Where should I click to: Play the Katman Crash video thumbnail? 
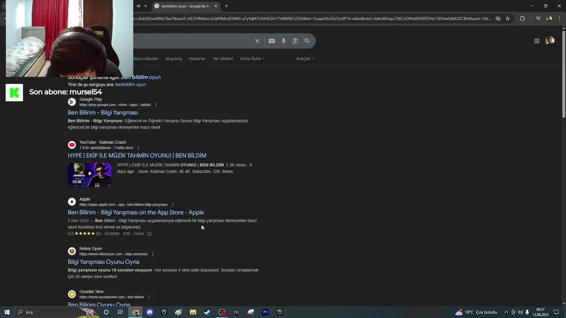(x=90, y=175)
